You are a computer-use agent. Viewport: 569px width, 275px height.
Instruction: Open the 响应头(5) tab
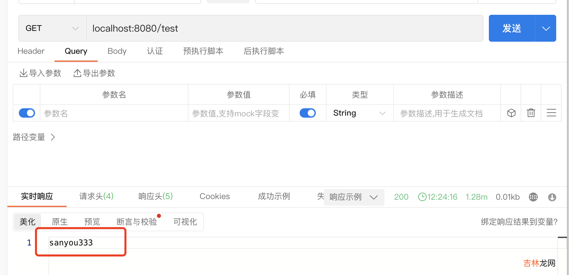156,196
